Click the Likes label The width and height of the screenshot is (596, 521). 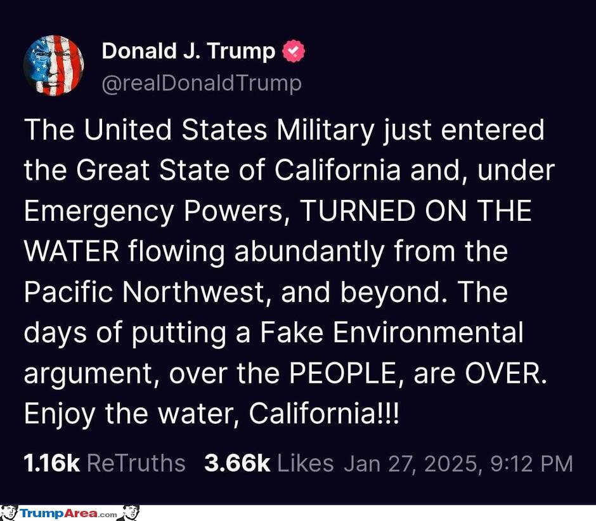(x=306, y=463)
